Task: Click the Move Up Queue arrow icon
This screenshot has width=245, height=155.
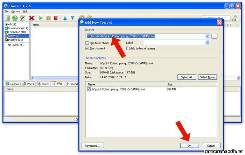Action: 65,18
